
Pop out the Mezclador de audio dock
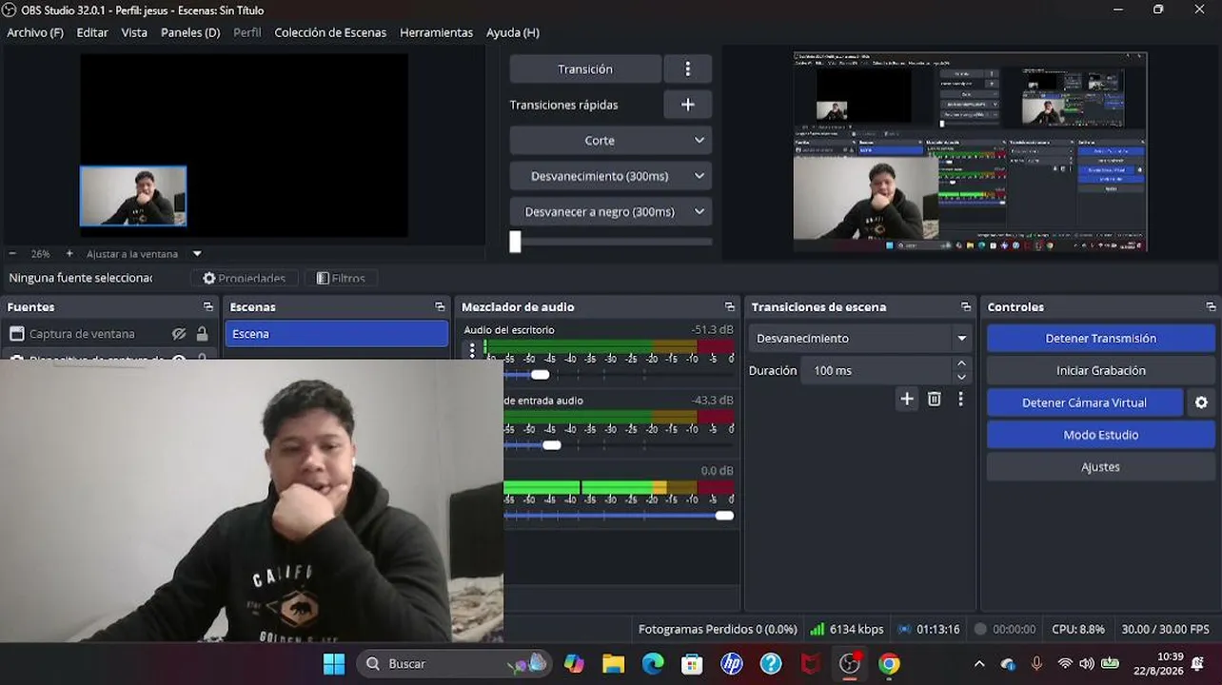click(x=730, y=307)
